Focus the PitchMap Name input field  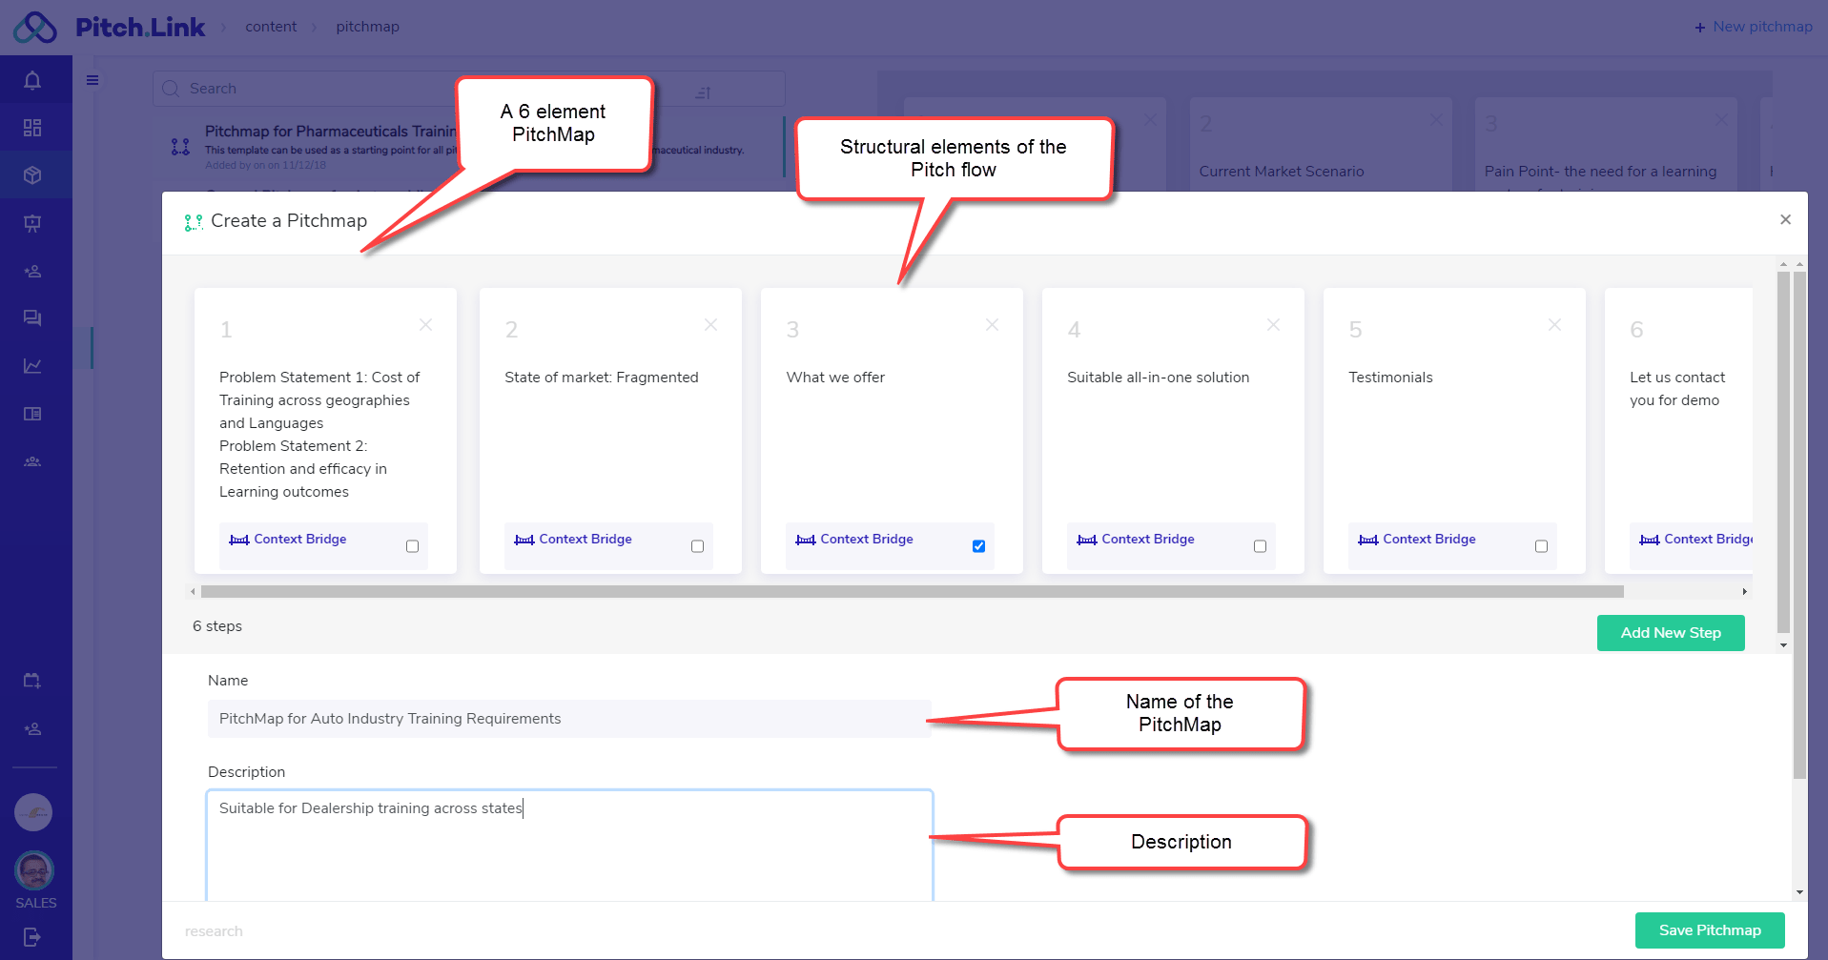[568, 719]
